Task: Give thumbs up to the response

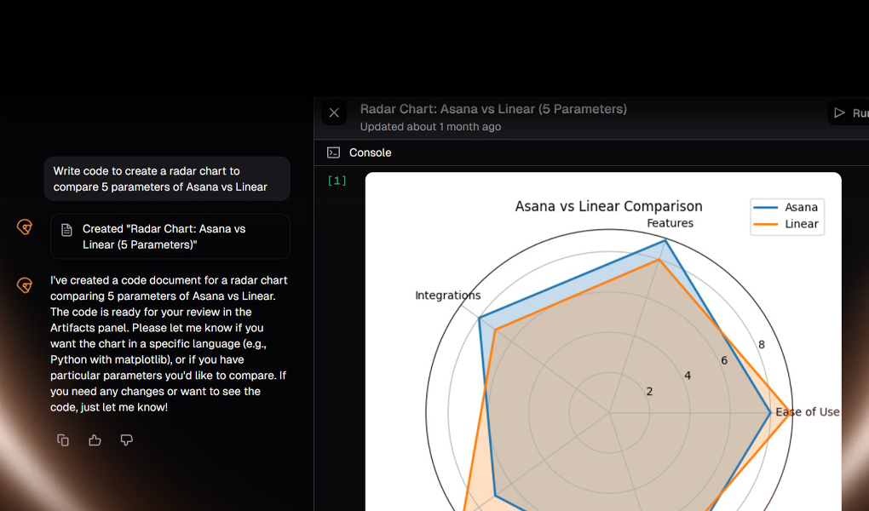Action: point(95,440)
